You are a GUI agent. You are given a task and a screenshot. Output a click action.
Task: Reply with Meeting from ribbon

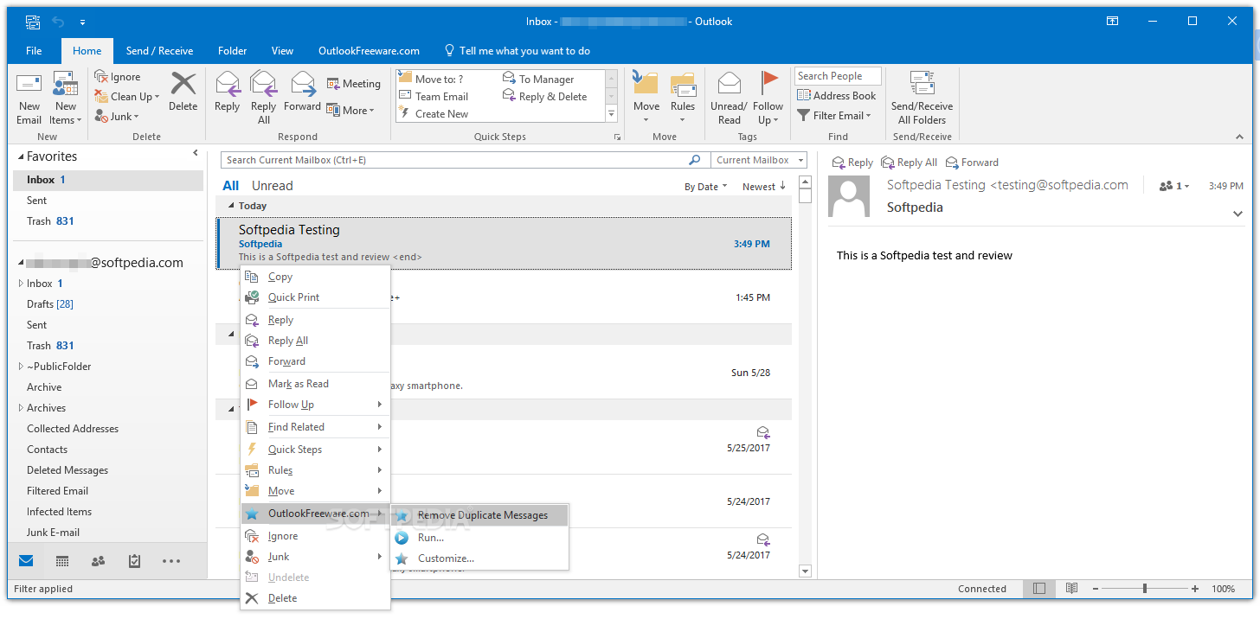(354, 84)
